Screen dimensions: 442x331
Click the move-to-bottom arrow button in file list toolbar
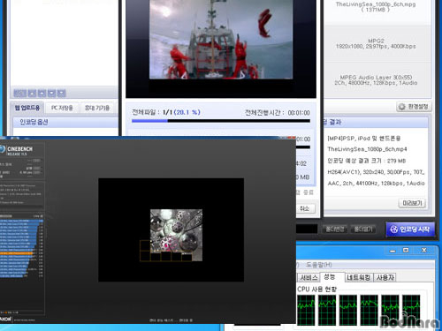62,94
